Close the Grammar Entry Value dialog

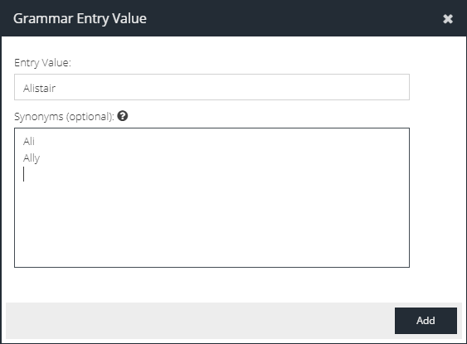click(x=448, y=19)
